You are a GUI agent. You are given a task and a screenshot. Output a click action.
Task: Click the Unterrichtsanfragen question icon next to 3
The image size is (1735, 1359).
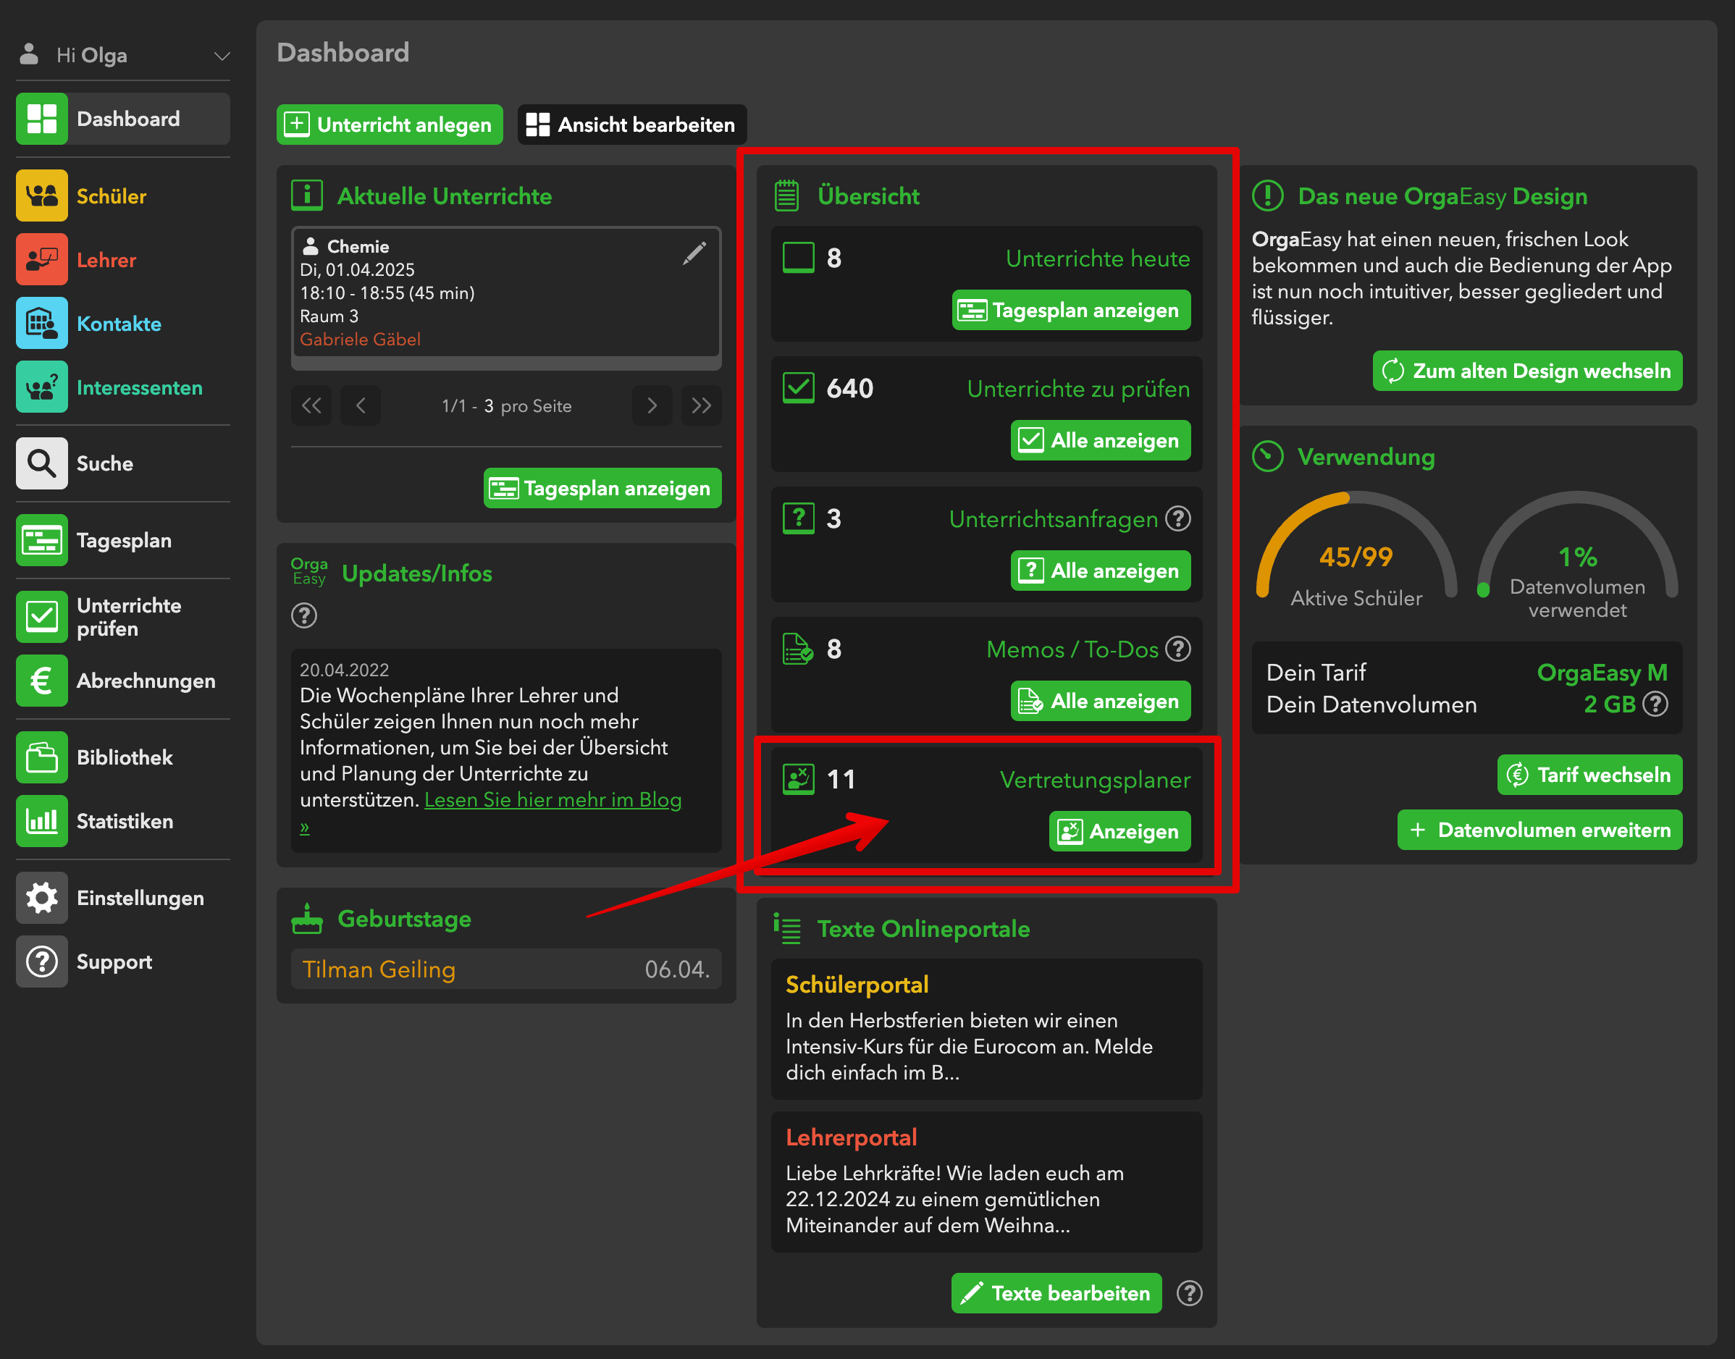click(x=798, y=518)
